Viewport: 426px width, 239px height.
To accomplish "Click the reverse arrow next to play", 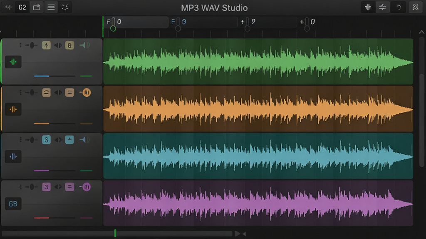I will point(244,234).
